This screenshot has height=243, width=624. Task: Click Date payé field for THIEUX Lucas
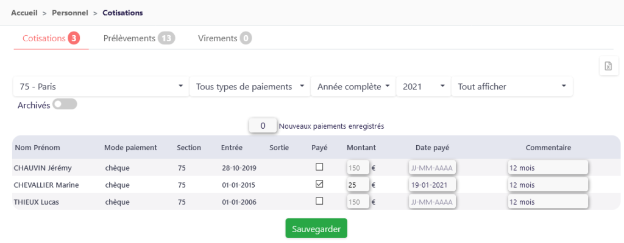pyautogui.click(x=433, y=202)
